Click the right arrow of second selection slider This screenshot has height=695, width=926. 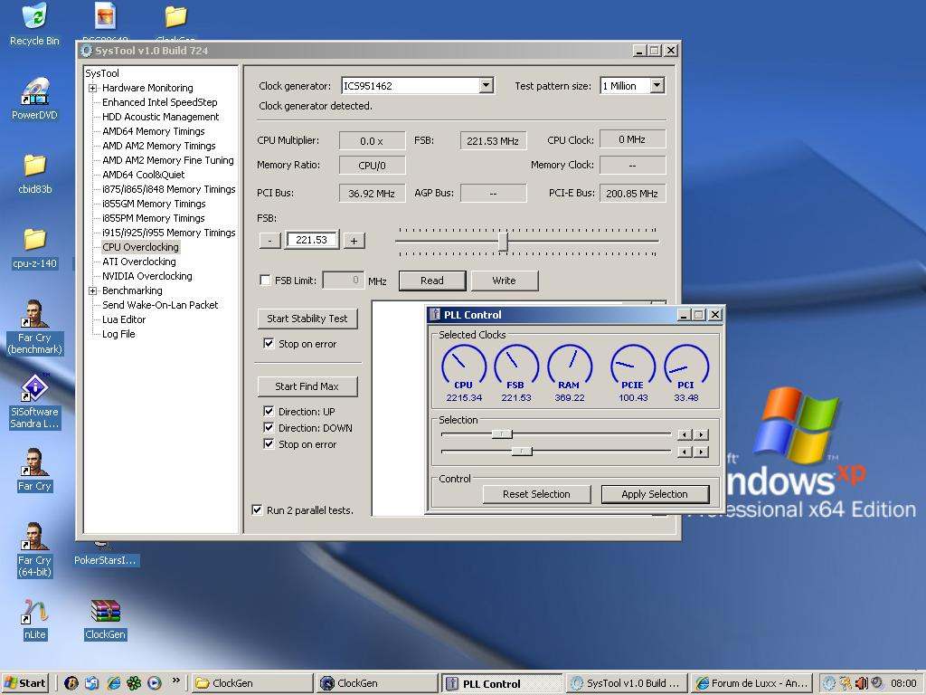point(701,452)
